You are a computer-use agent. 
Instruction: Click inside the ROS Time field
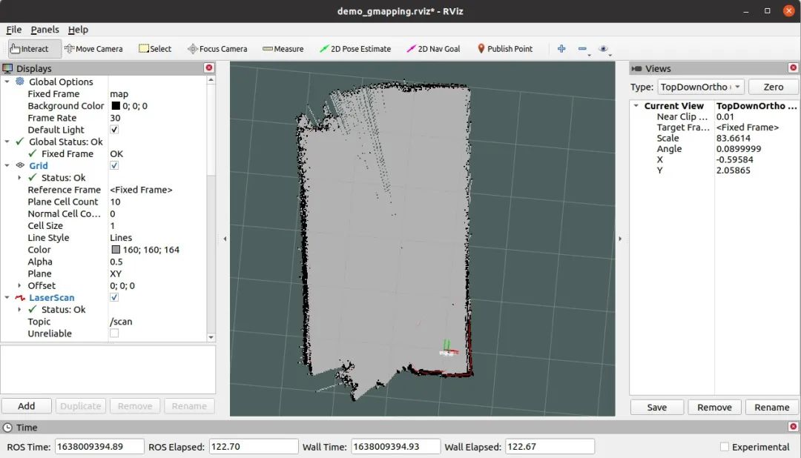coord(99,446)
